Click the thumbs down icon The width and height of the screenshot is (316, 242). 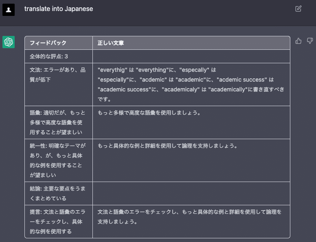pos(310,41)
